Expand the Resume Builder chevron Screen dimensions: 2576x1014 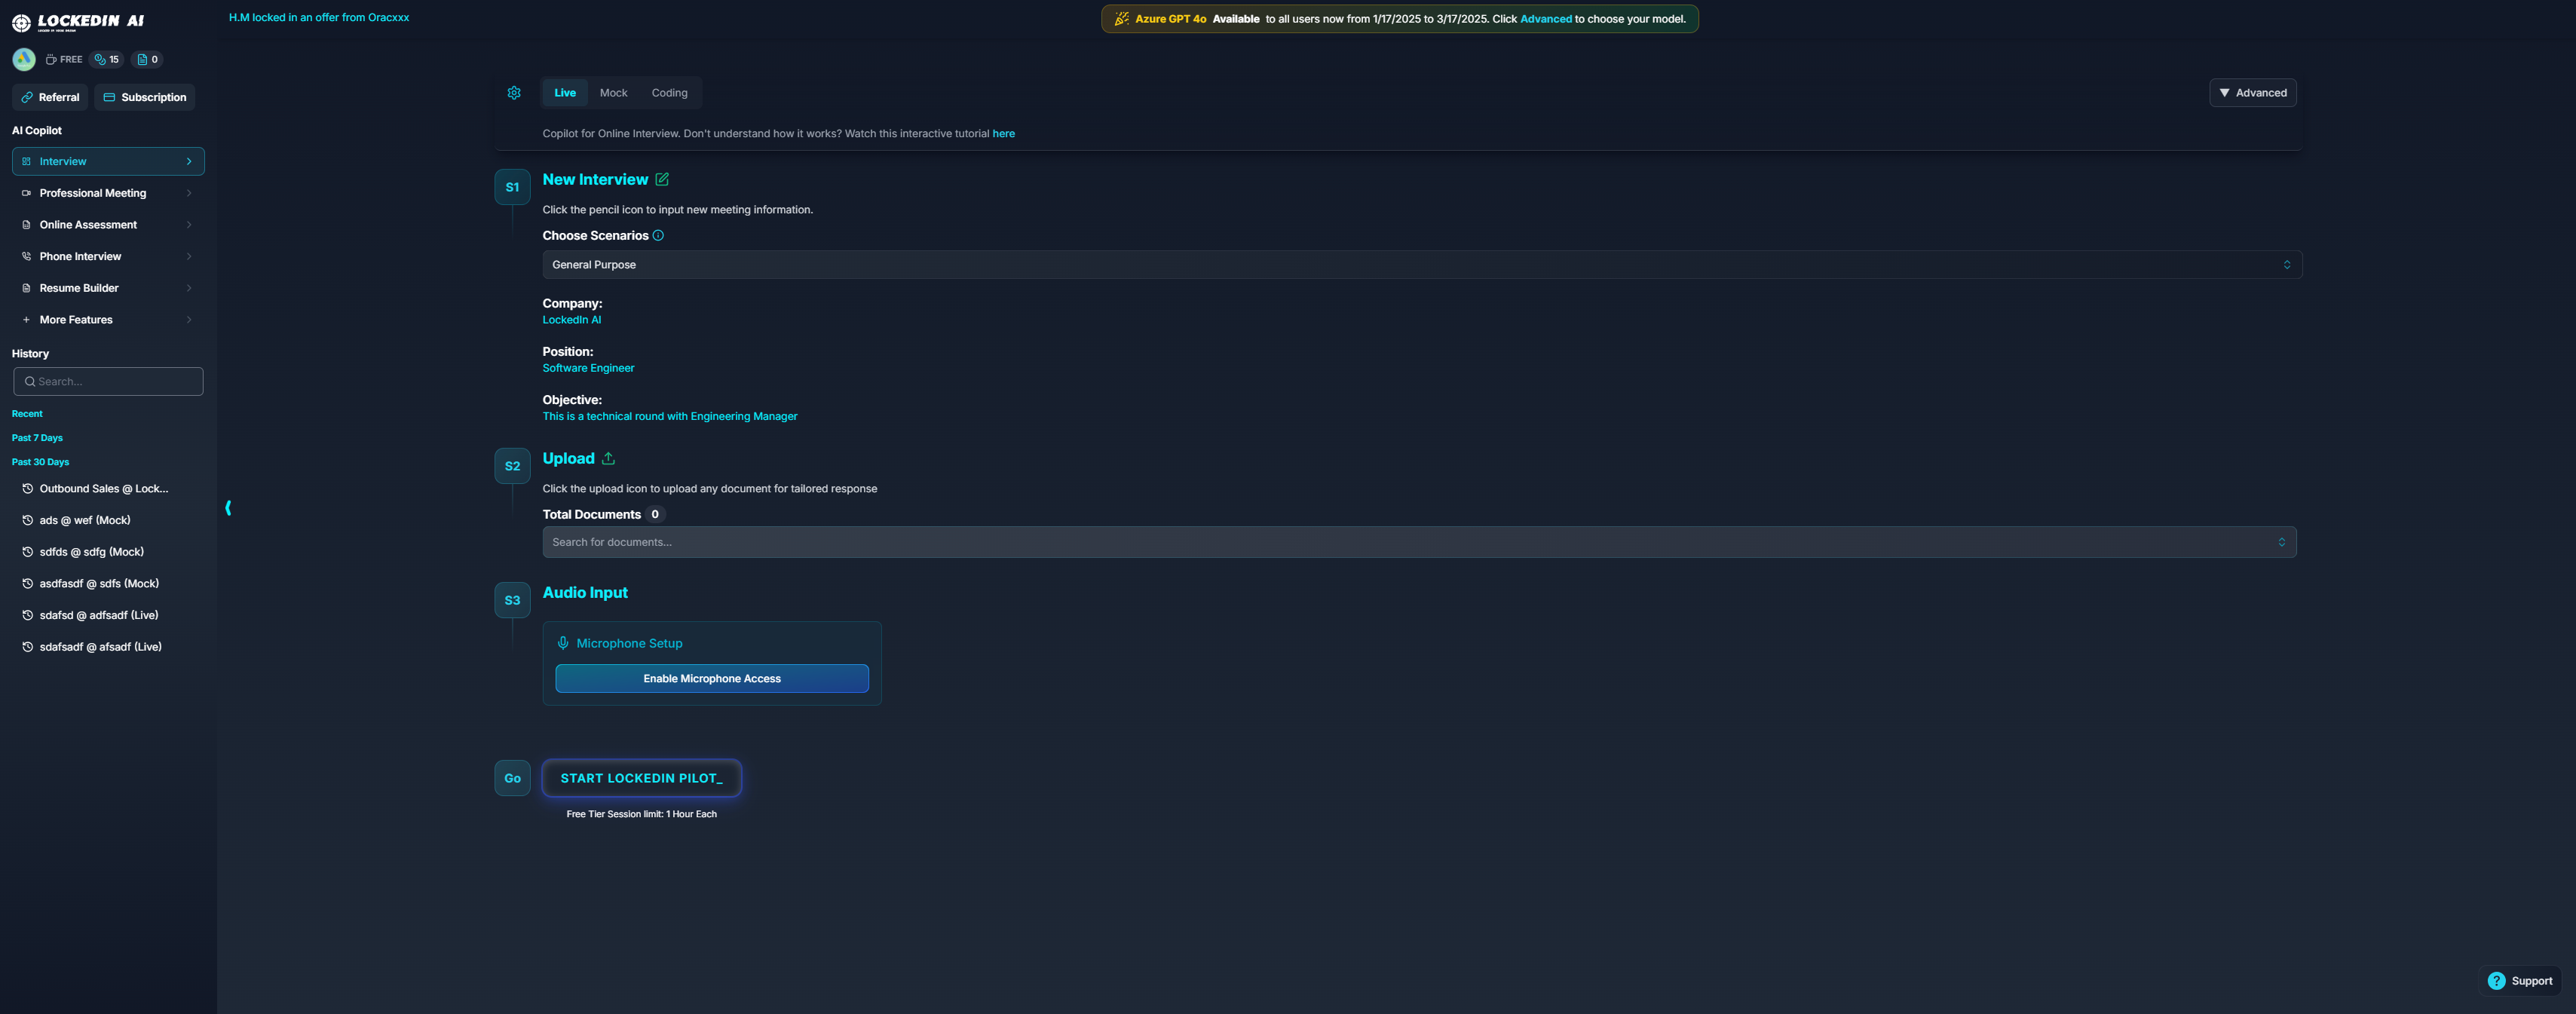click(x=189, y=288)
